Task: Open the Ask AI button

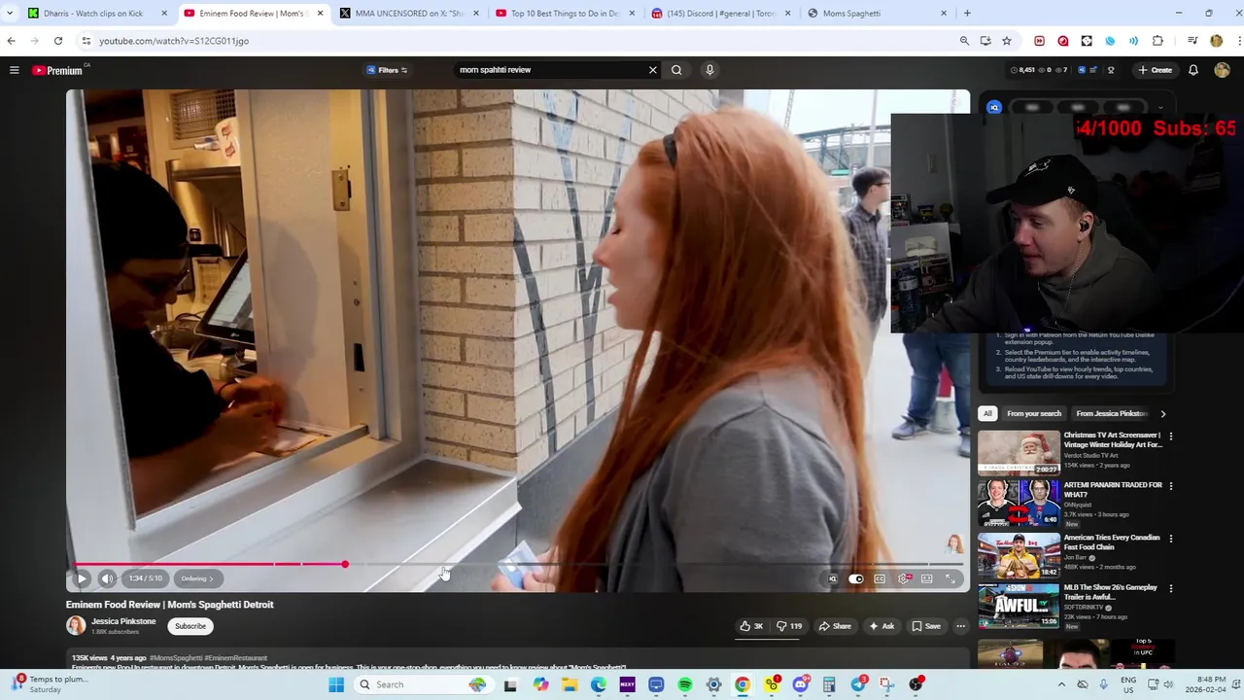Action: click(x=882, y=626)
